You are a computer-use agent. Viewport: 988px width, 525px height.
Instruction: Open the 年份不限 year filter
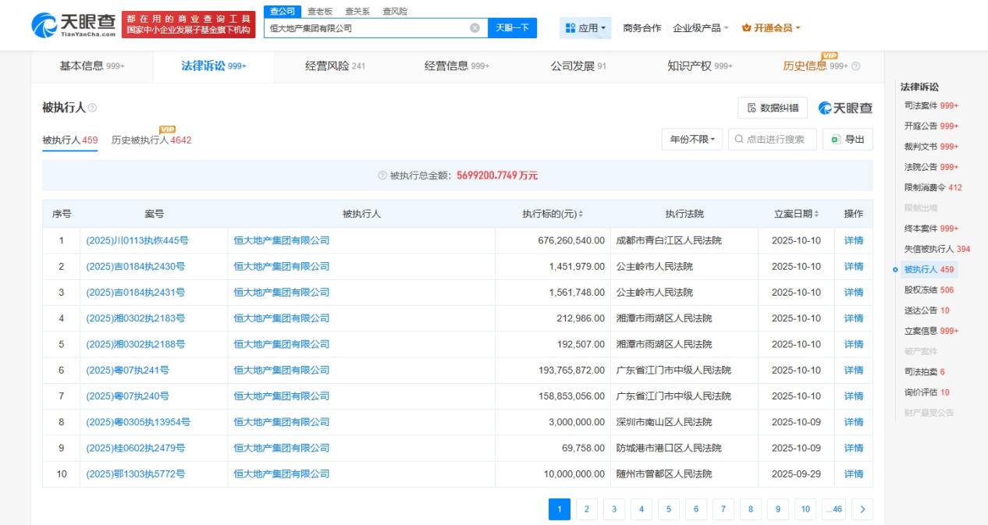click(x=691, y=140)
